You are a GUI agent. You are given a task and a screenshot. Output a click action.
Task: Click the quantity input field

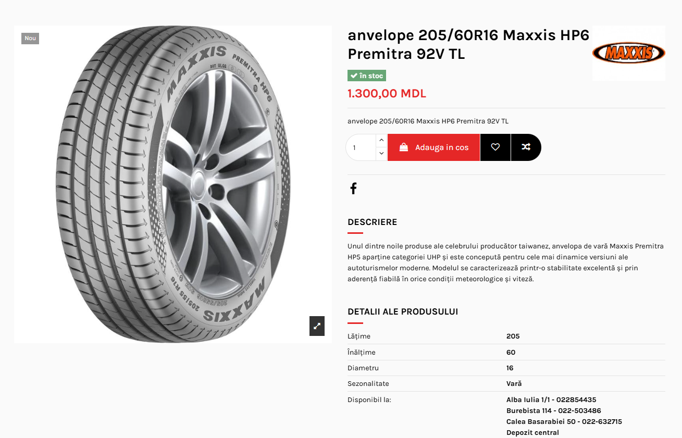(361, 147)
